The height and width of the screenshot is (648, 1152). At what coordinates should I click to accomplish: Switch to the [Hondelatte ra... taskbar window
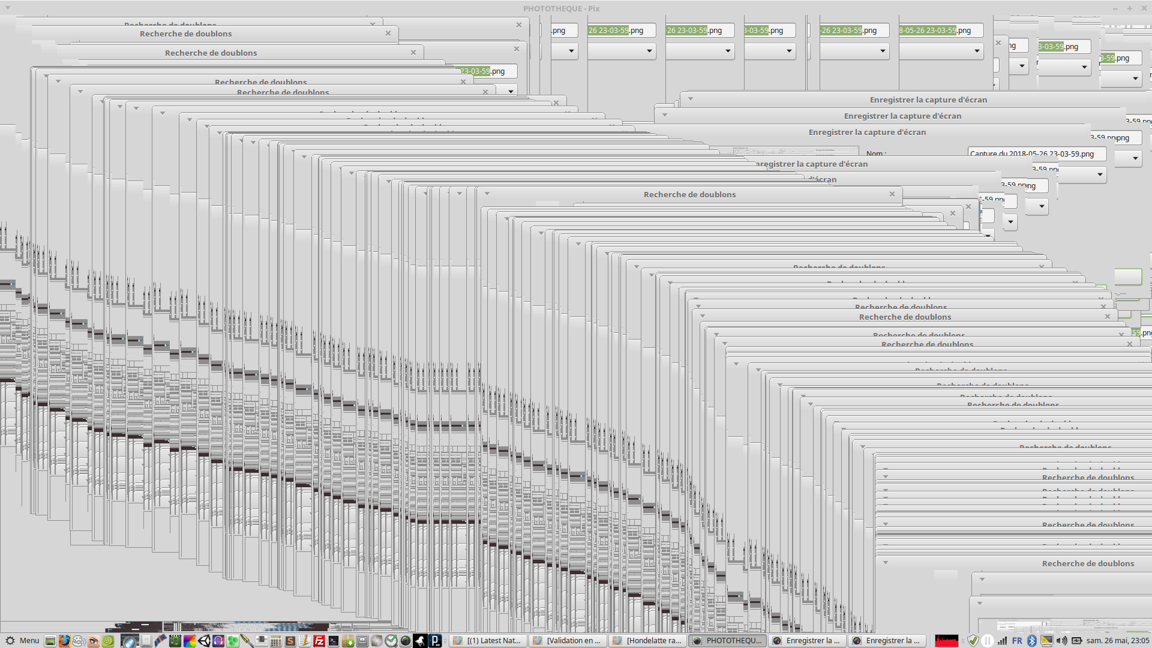pos(648,641)
